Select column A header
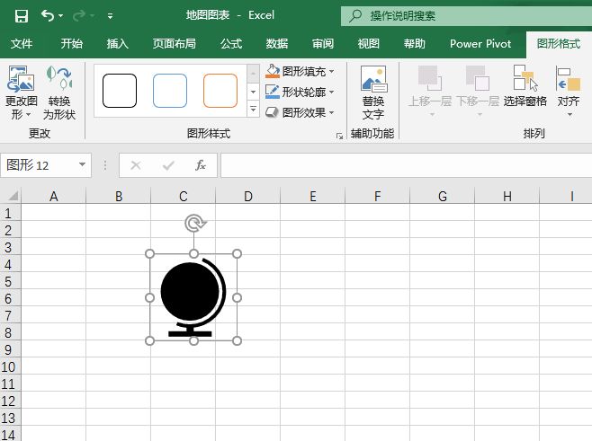 pyautogui.click(x=54, y=196)
